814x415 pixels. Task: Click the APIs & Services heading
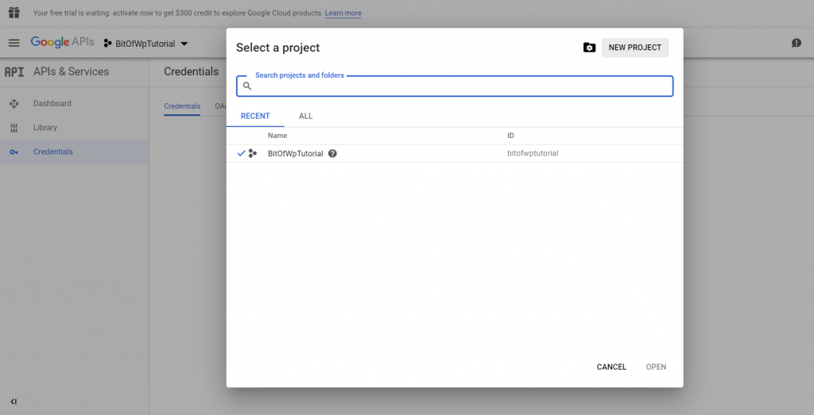click(x=71, y=72)
